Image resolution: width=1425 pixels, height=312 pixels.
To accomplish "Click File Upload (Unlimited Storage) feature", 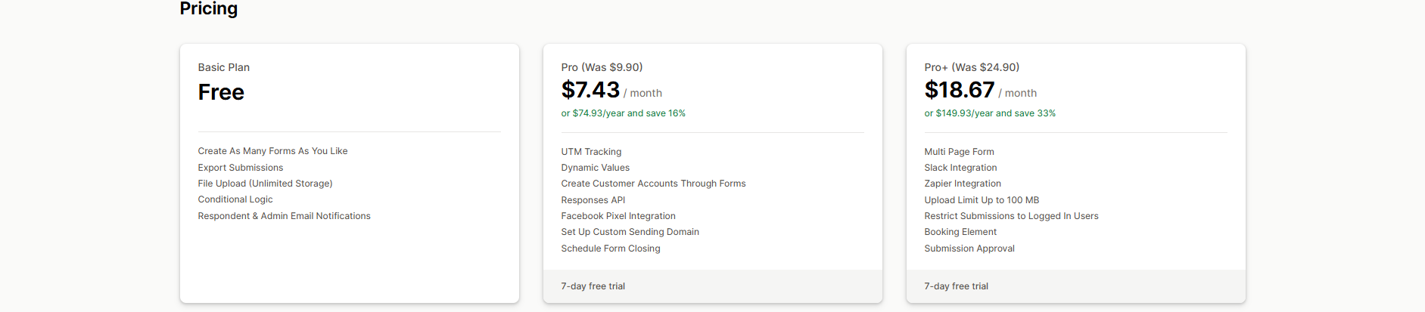I will click(x=265, y=184).
